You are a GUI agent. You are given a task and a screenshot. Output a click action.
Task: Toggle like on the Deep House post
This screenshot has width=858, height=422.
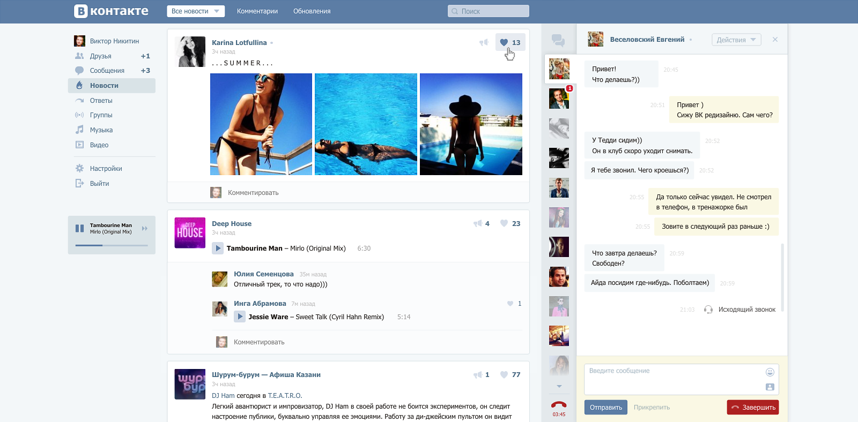(510, 223)
